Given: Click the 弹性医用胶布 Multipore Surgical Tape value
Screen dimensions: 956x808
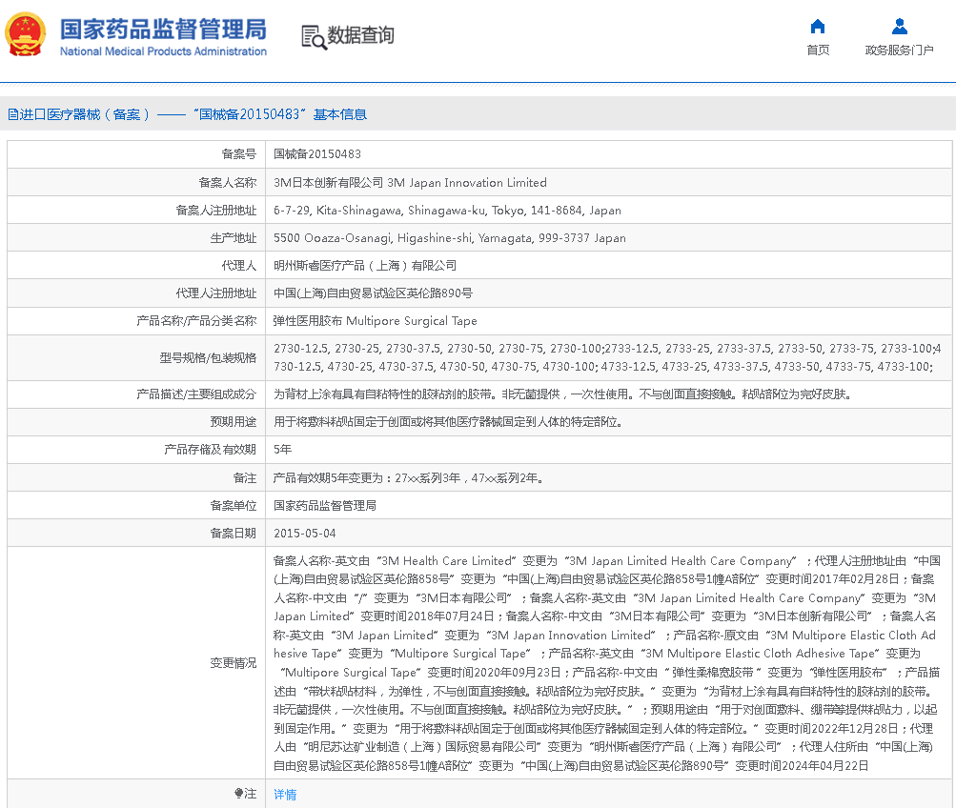Looking at the screenshot, I should point(375,321).
